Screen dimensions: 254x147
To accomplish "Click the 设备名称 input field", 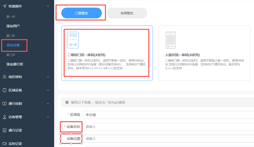I will (168, 127).
